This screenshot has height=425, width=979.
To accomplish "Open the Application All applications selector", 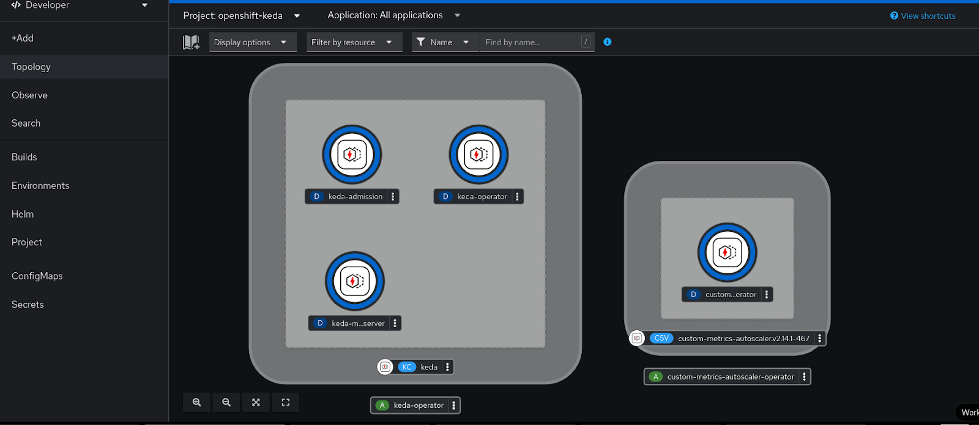I will [x=393, y=15].
